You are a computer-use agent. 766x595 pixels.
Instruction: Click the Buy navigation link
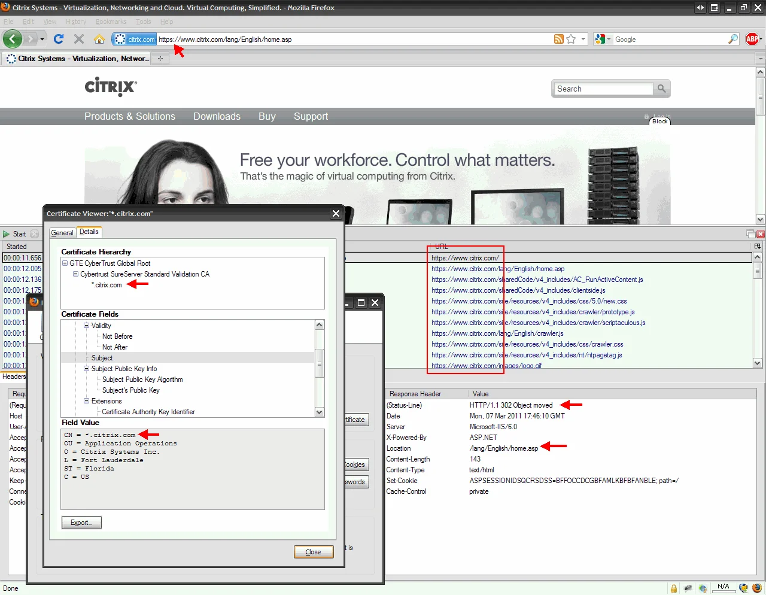pyautogui.click(x=267, y=117)
